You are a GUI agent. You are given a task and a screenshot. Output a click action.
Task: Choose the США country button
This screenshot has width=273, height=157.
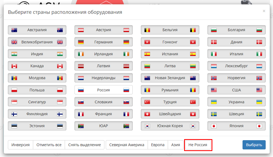237,90
